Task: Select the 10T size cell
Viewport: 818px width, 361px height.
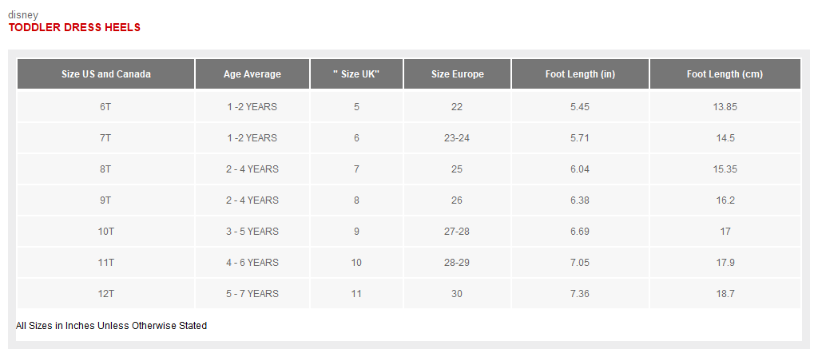Action: [x=105, y=232]
